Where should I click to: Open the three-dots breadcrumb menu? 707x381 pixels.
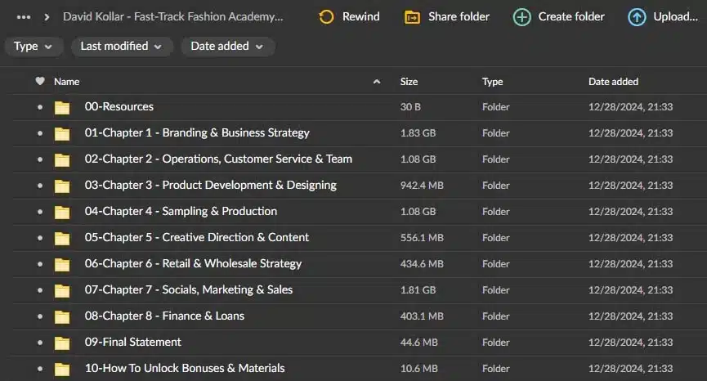click(24, 17)
